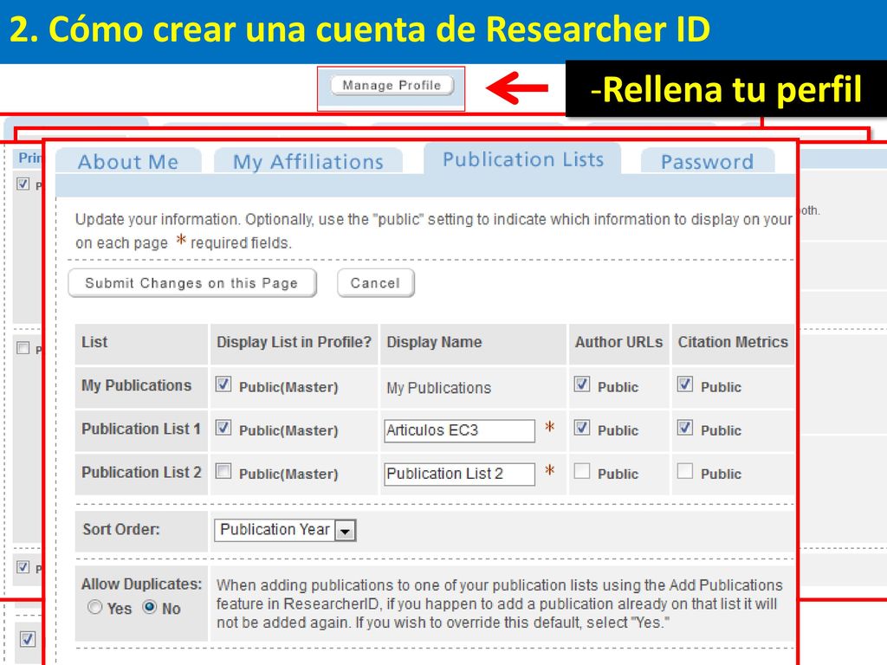
Task: Enable Publication List 2 Public(Master) checkbox
Action: pyautogui.click(x=223, y=471)
